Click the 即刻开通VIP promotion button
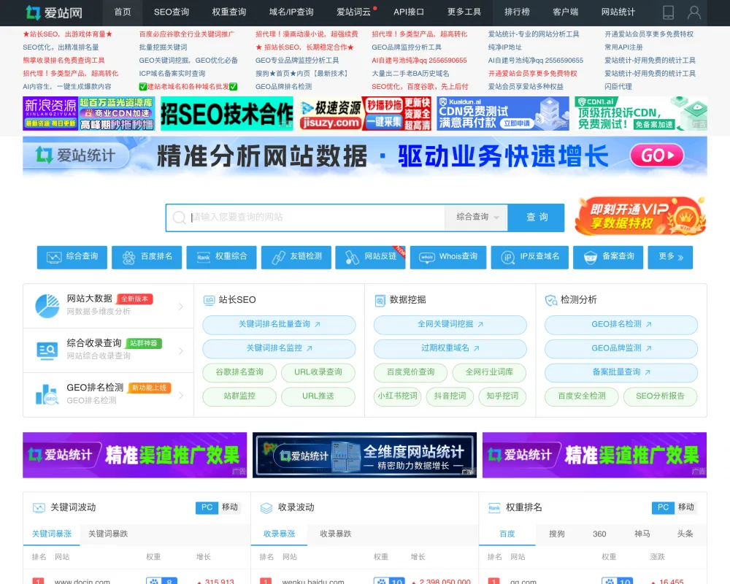Image resolution: width=730 pixels, height=584 pixels. coord(641,215)
